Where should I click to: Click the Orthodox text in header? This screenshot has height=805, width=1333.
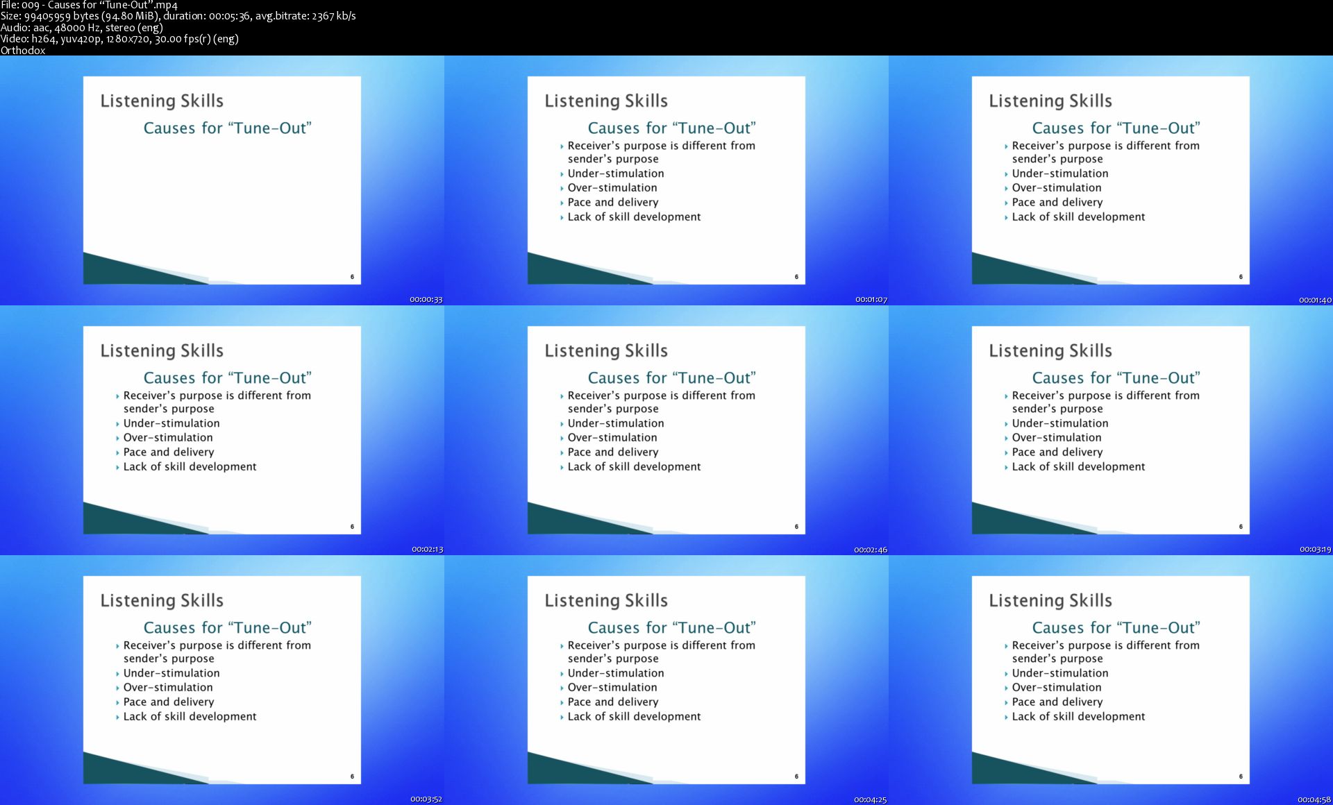point(23,50)
